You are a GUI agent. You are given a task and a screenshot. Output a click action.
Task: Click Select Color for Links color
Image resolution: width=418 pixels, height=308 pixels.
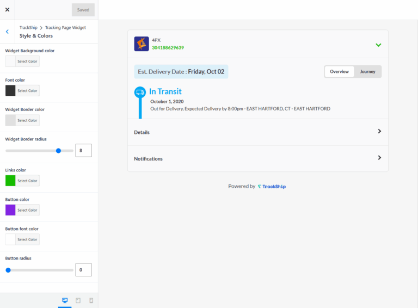(x=27, y=181)
